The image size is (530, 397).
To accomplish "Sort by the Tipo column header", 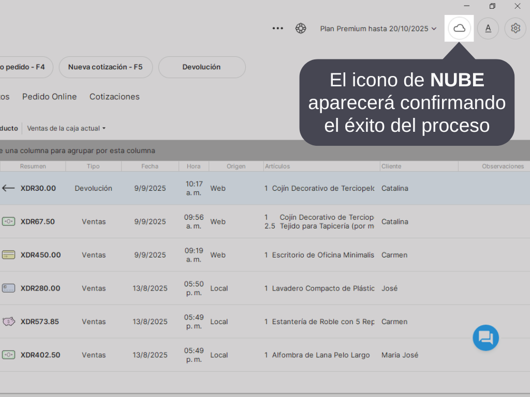I will (x=93, y=166).
